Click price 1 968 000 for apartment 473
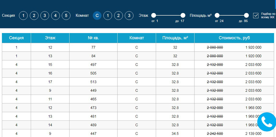 (254, 108)
